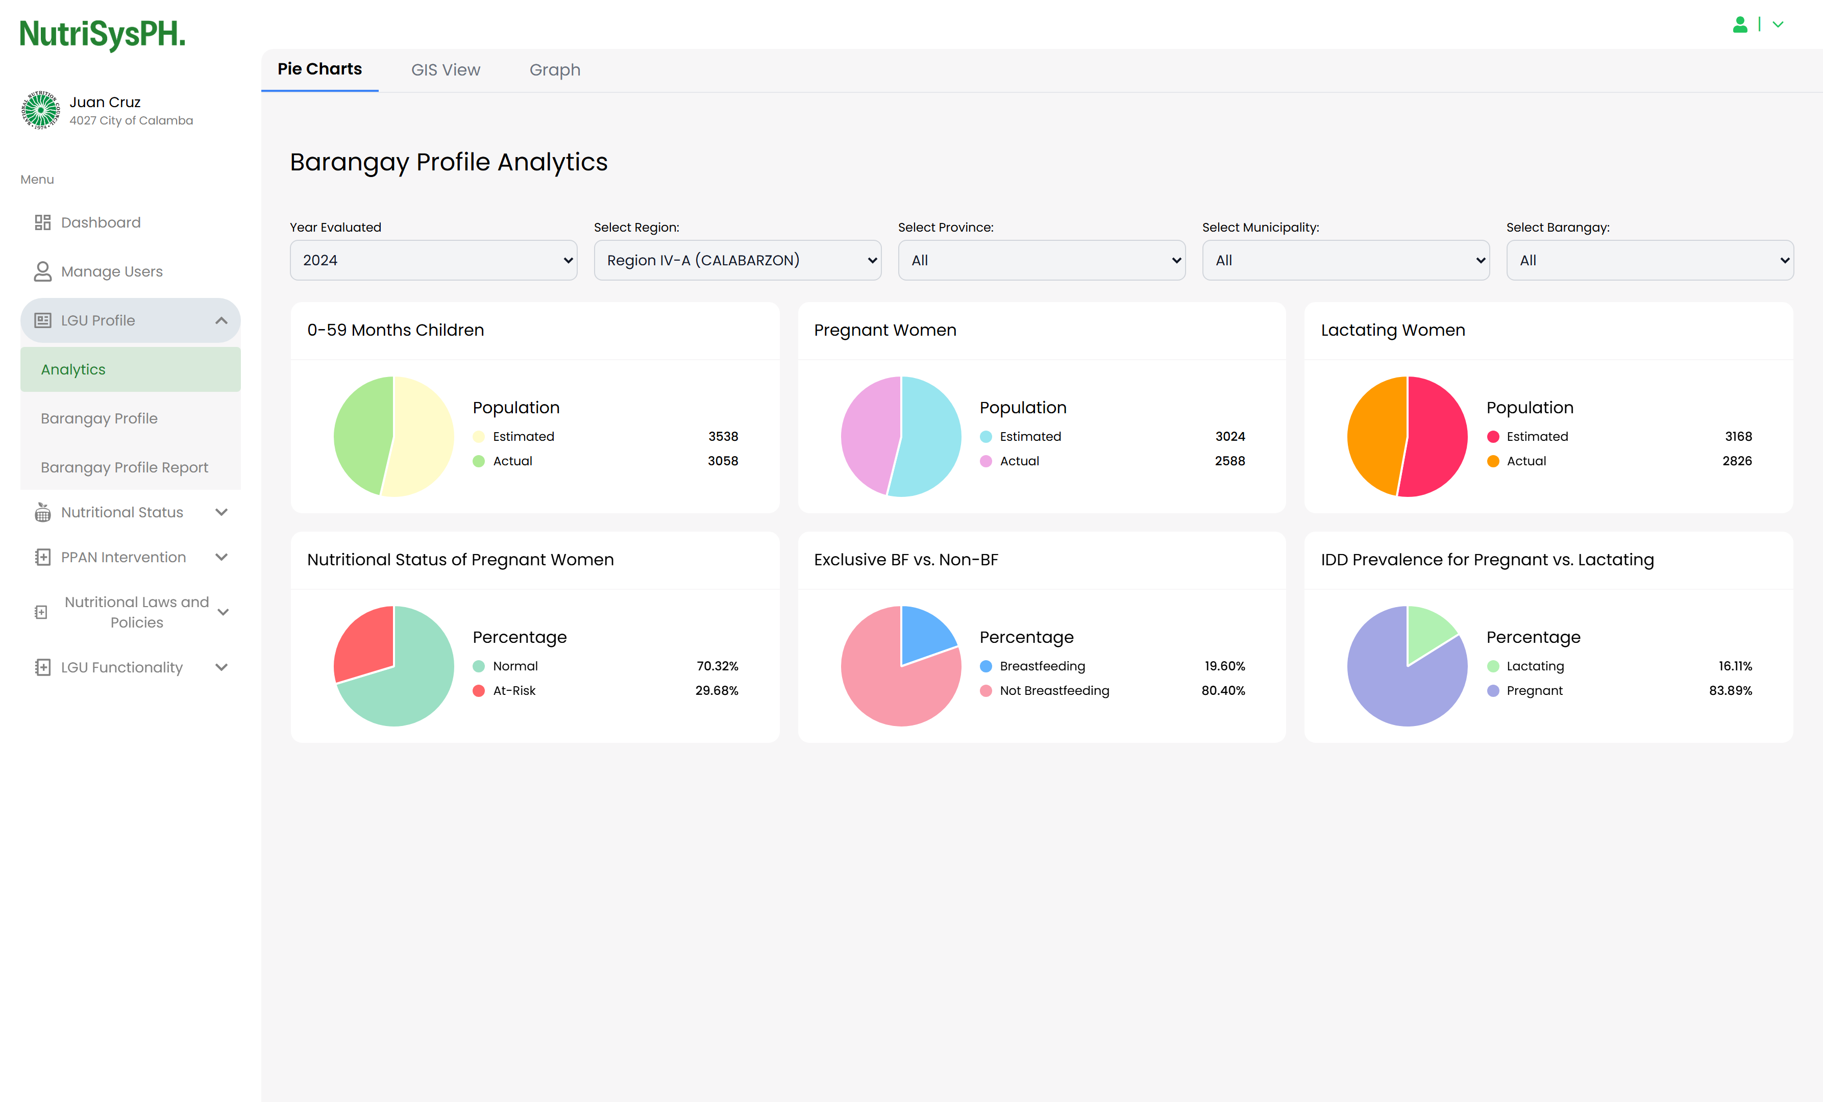Click the LGU Functionality icon
Viewport: 1823px width, 1102px height.
42,667
